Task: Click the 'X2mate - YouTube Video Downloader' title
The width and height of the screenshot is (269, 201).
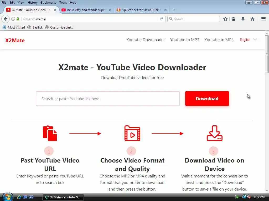Action: tap(132, 67)
